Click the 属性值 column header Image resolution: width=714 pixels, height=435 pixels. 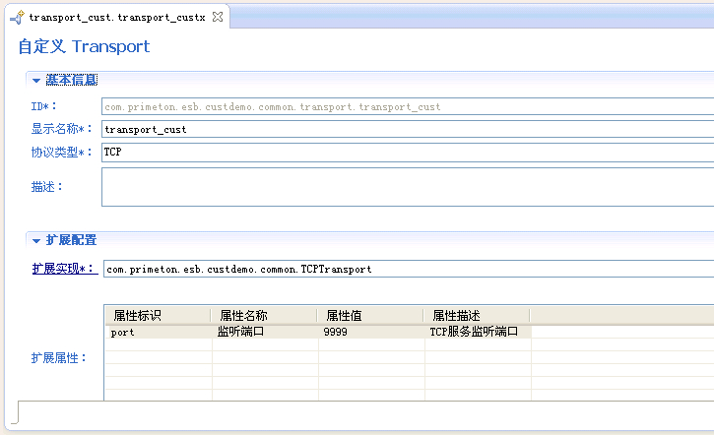(x=370, y=316)
